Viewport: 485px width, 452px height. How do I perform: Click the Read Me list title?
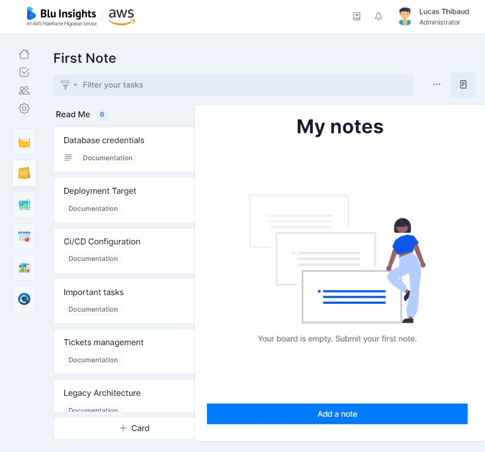73,115
